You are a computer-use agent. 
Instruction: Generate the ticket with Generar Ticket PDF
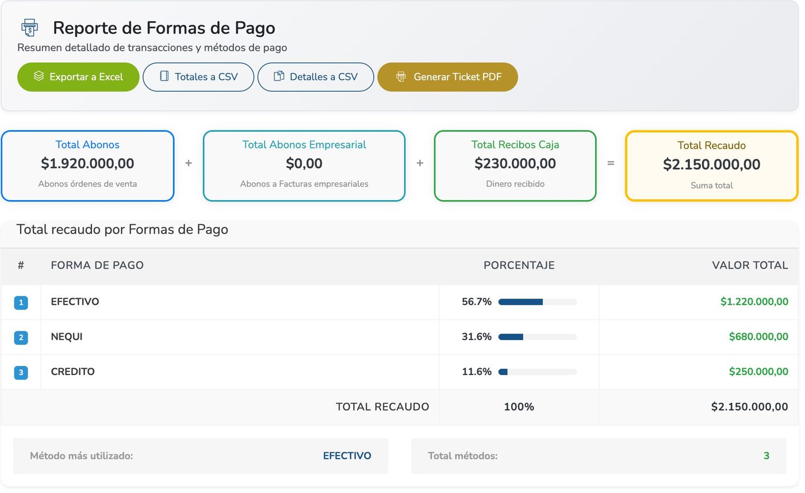[447, 77]
